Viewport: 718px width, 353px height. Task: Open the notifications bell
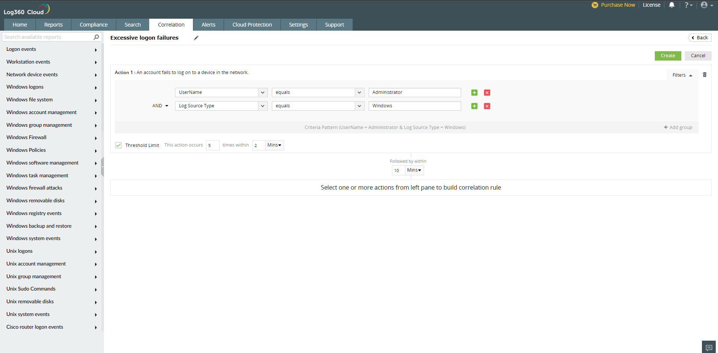[x=672, y=5]
